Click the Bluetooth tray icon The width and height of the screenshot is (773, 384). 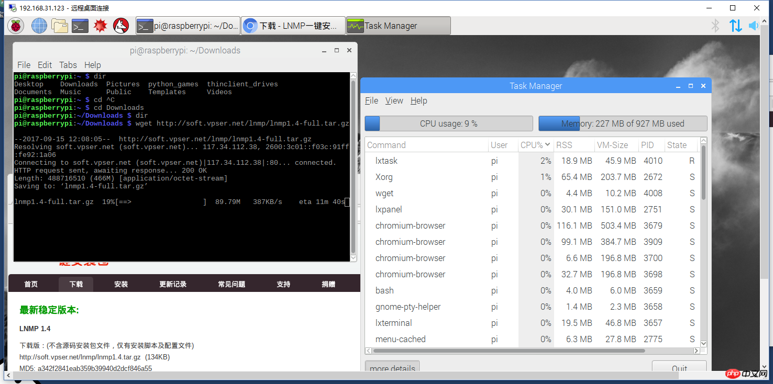tap(715, 26)
